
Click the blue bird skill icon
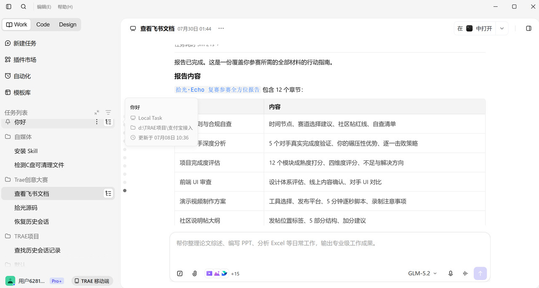click(224, 273)
